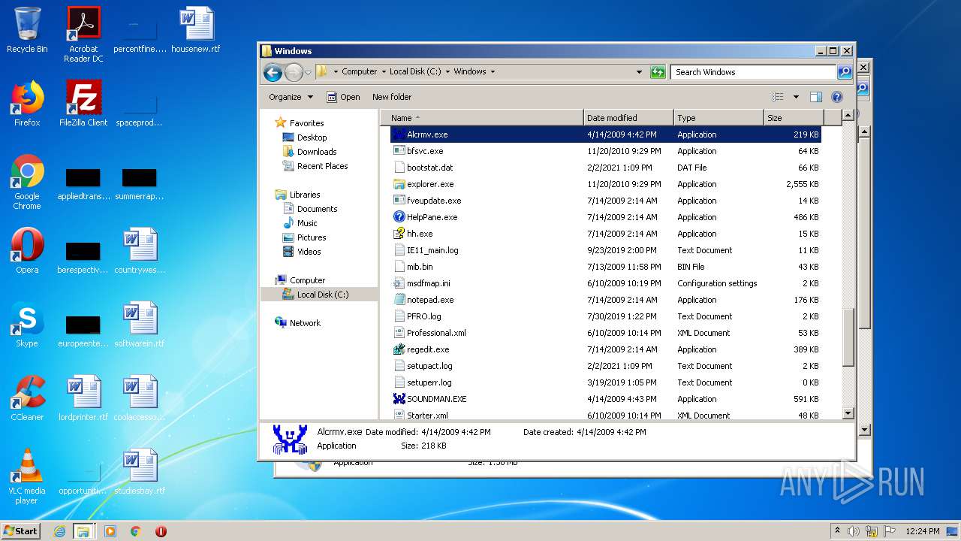The image size is (961, 541).
Task: Change your view icon in toolbar
Action: coord(778,97)
